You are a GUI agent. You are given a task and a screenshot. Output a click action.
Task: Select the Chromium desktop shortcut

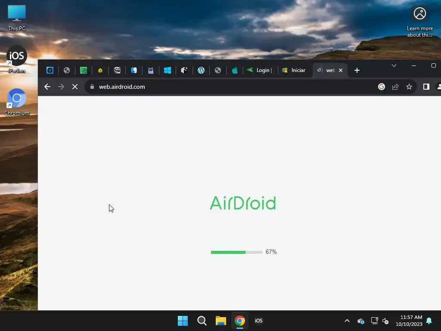click(x=17, y=102)
